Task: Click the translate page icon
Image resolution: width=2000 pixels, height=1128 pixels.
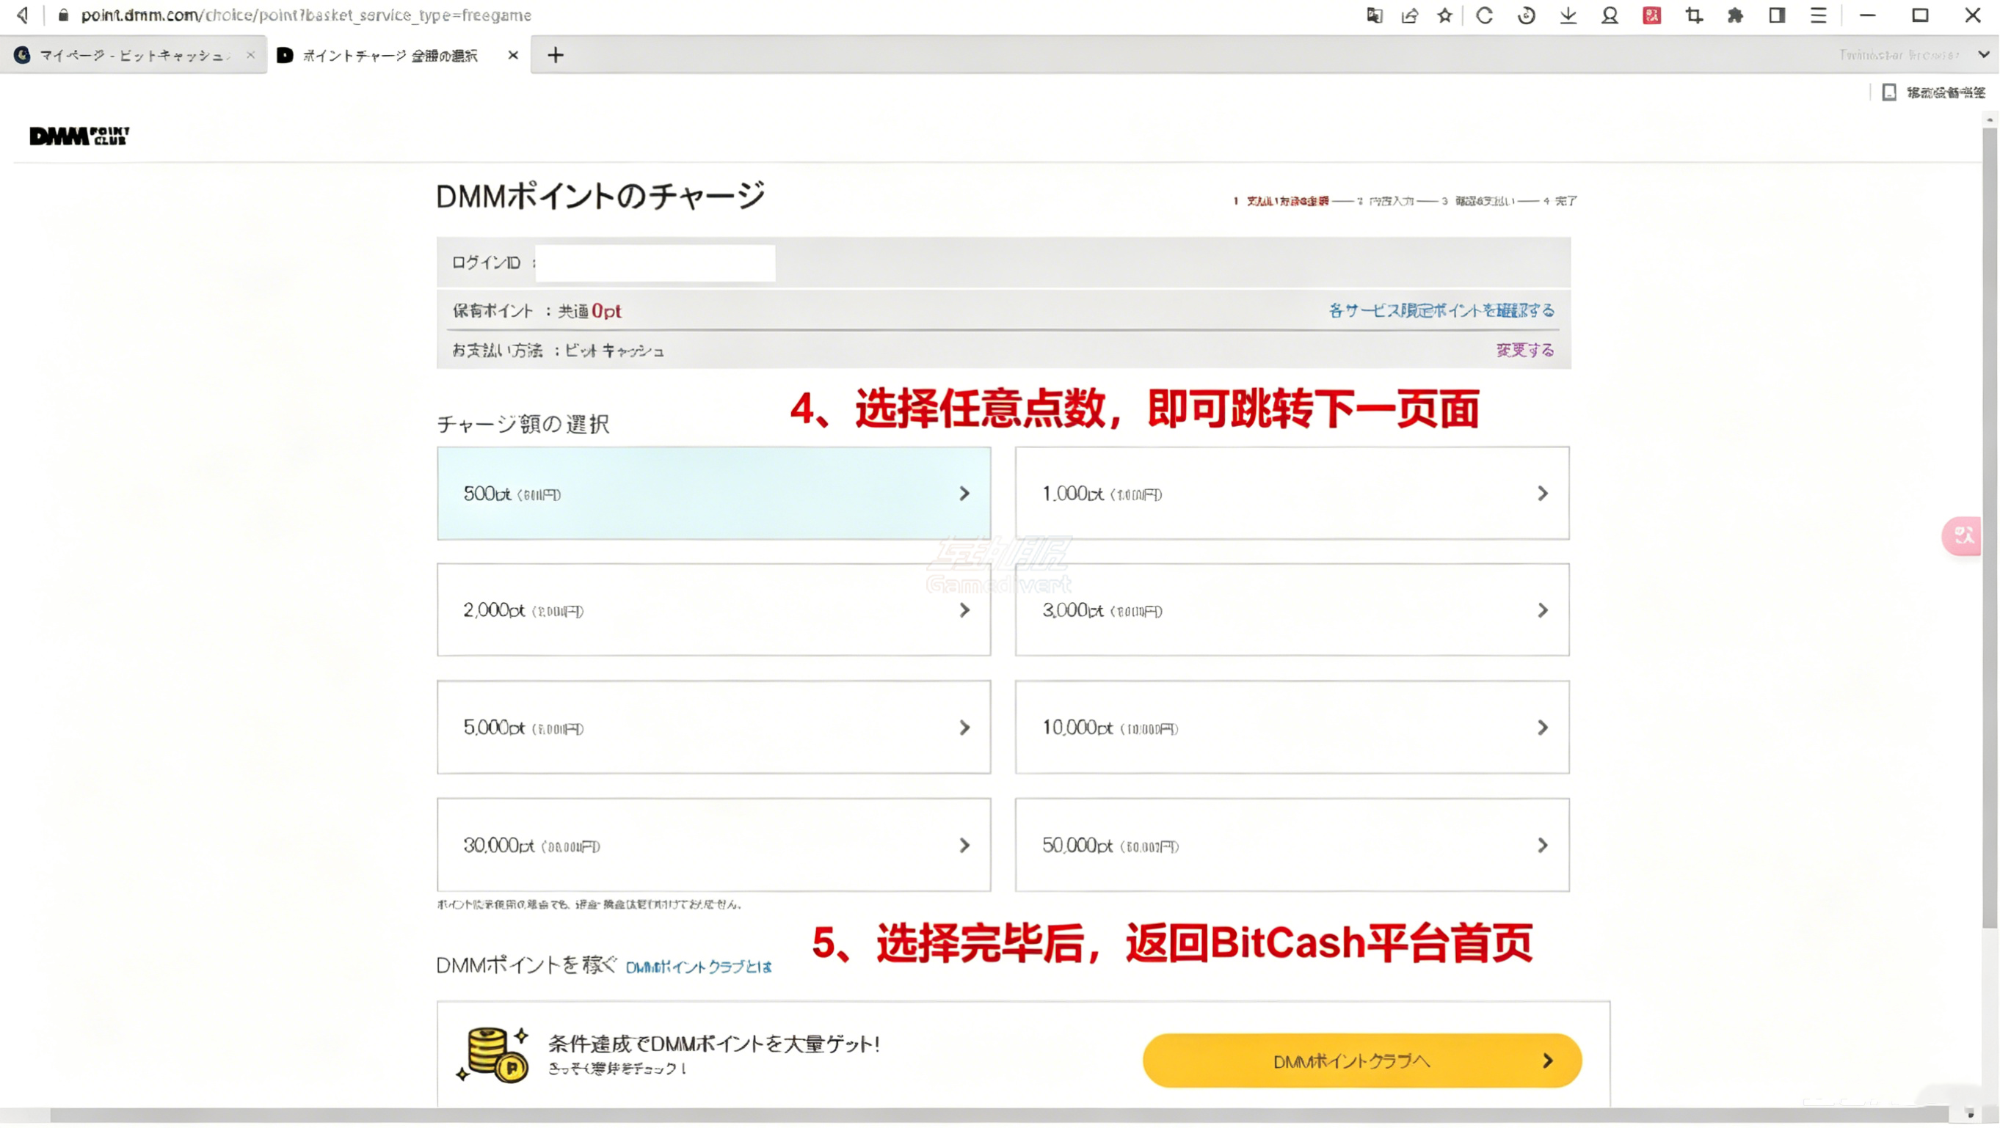Action: coord(1374,15)
